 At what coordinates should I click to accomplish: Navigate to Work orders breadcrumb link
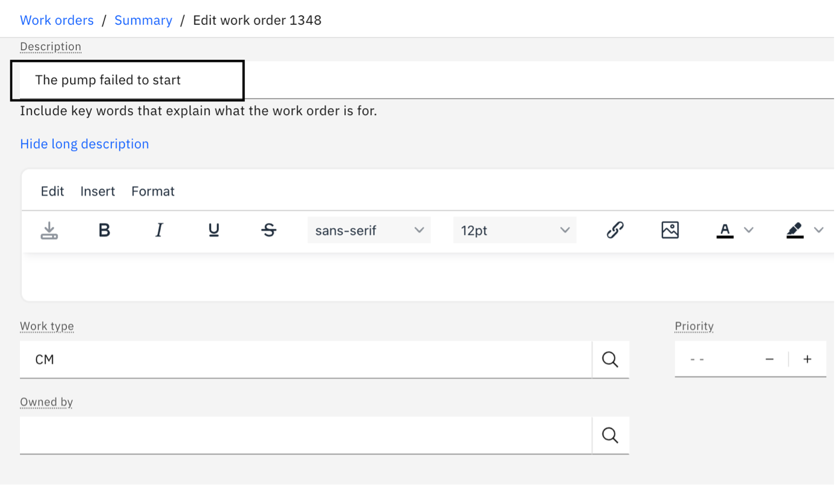(x=57, y=20)
